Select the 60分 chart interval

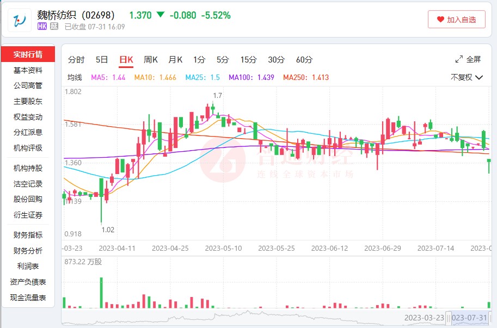[304, 60]
